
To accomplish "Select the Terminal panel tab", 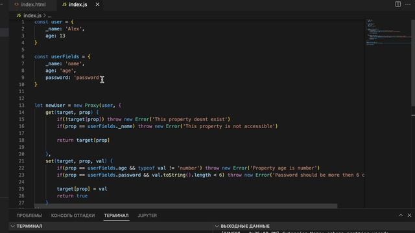I will 116,216.
